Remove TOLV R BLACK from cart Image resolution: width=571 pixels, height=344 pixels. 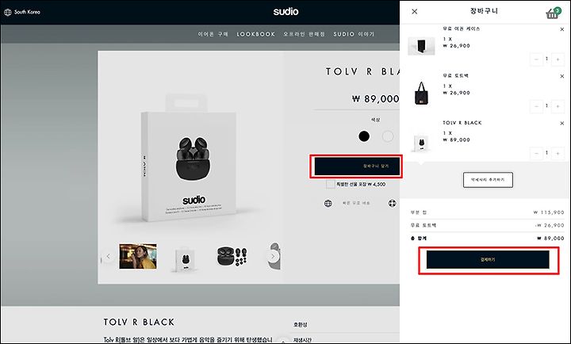click(x=562, y=124)
